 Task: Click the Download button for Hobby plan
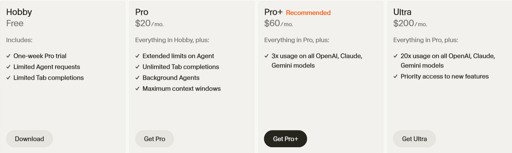(29, 139)
